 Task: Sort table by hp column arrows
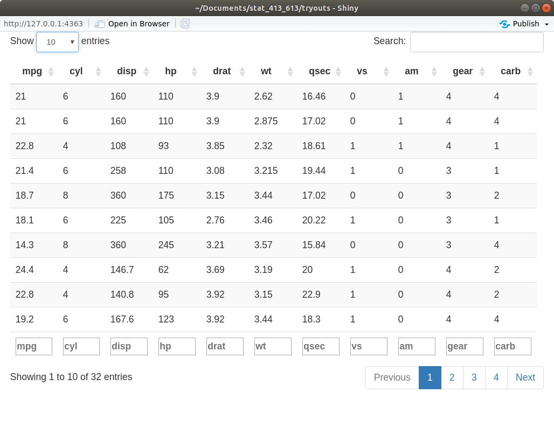195,72
